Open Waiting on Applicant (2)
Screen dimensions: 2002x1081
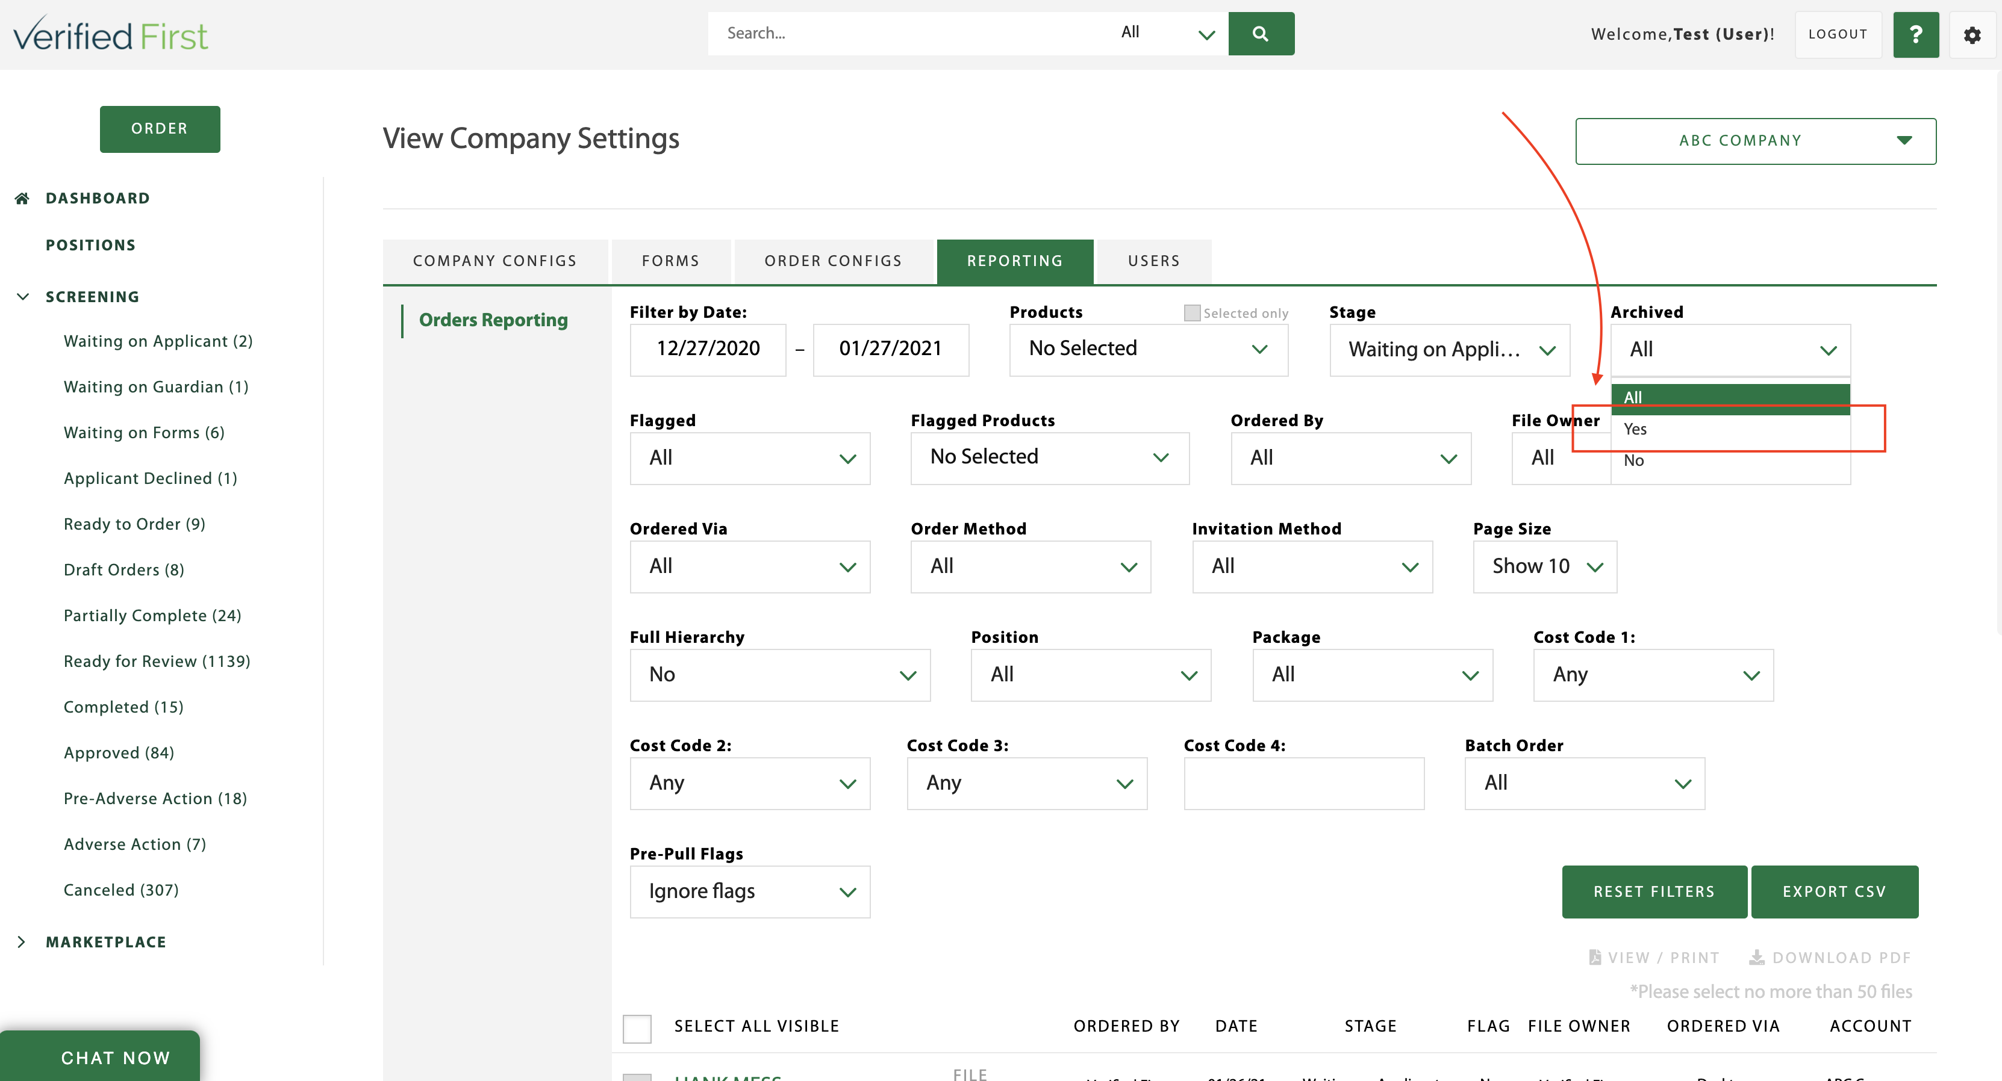tap(158, 342)
